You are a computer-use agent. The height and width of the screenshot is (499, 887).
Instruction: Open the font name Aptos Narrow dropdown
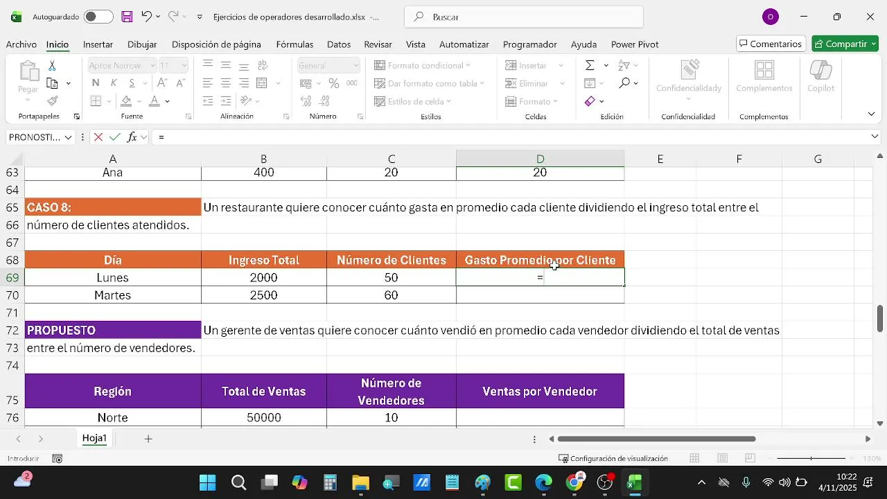[x=153, y=65]
